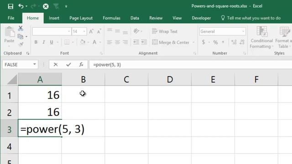
Task: Click Merge & Center
Action: point(171,42)
